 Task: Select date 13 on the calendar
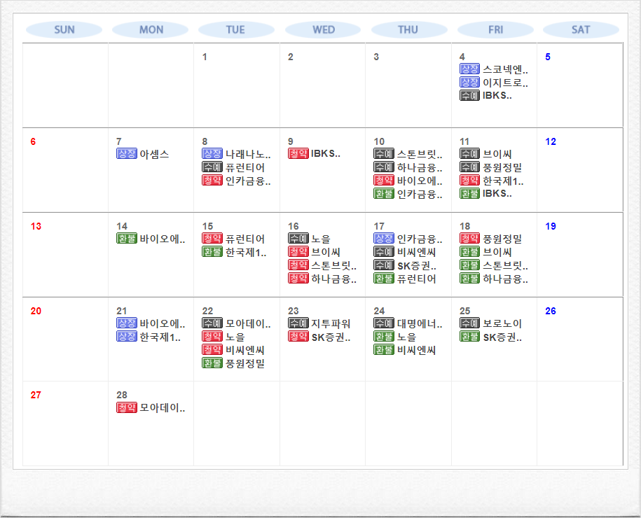click(36, 226)
